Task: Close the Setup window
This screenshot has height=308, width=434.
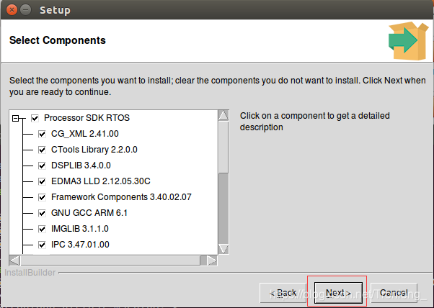Action: tap(12, 10)
